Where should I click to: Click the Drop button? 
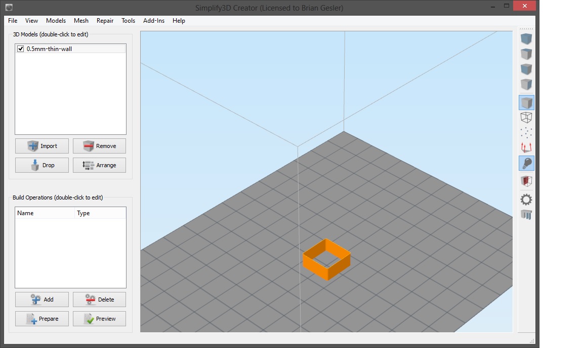coord(42,165)
